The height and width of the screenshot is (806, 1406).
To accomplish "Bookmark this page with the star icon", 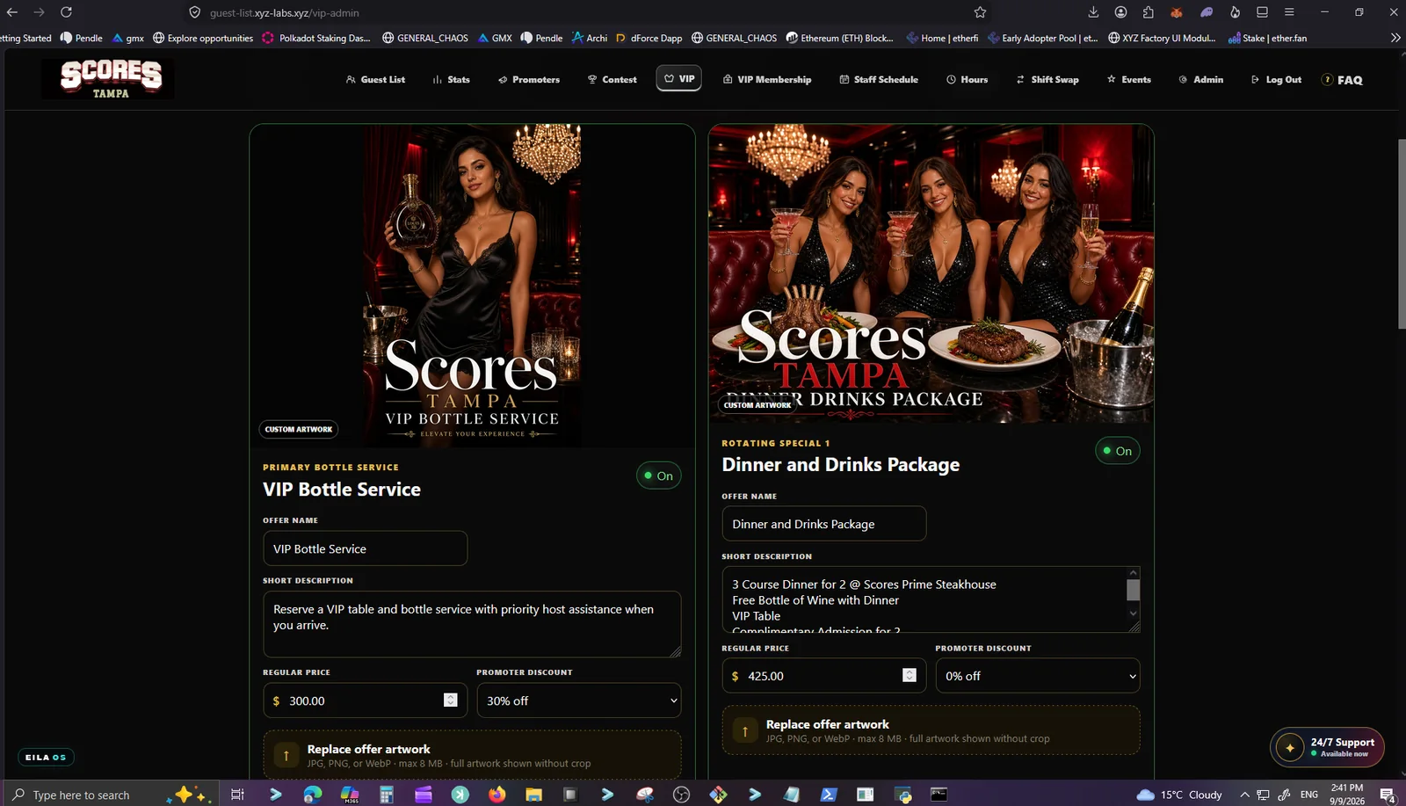I will click(x=980, y=12).
